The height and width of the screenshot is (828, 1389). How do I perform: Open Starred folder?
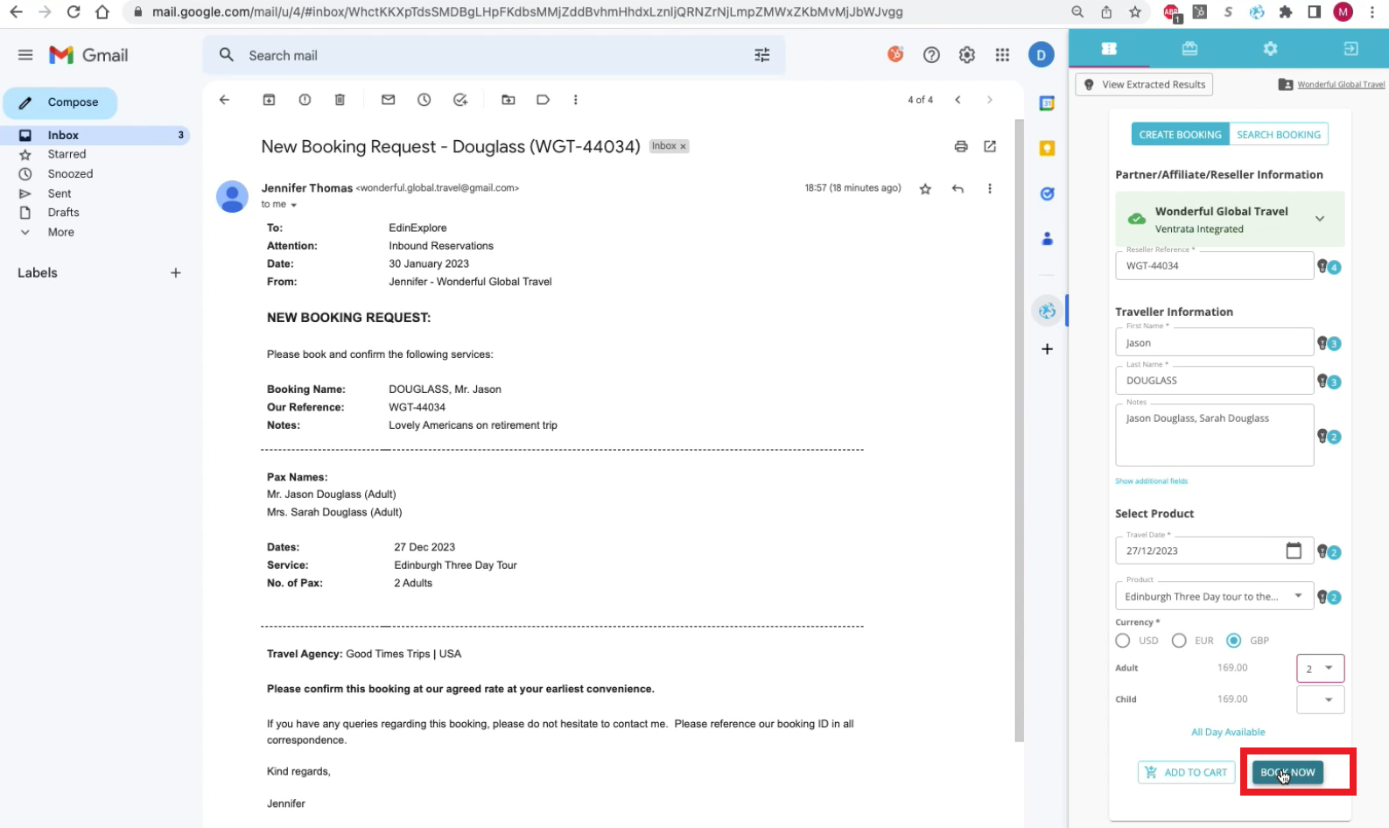67,154
